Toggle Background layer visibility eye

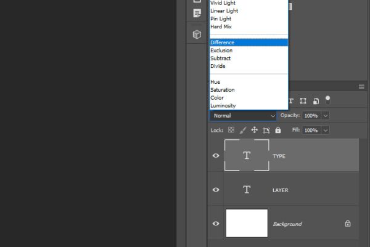click(x=216, y=224)
